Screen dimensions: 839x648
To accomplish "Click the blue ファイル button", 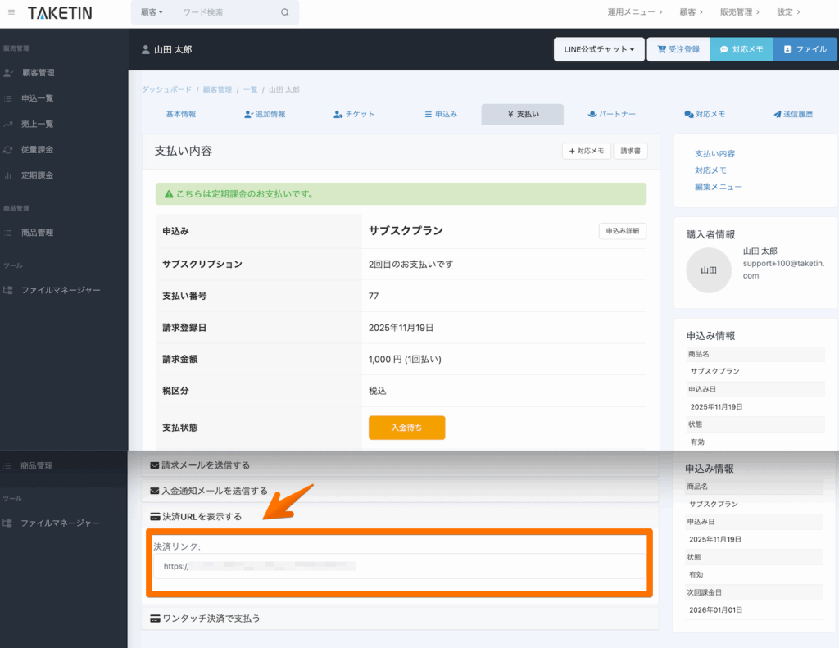I will (805, 49).
